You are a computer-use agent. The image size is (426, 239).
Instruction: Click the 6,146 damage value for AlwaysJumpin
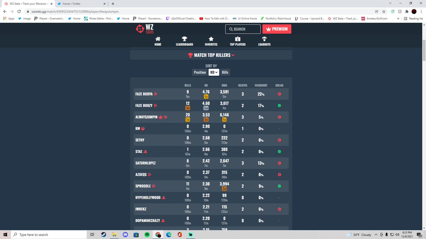click(x=224, y=115)
